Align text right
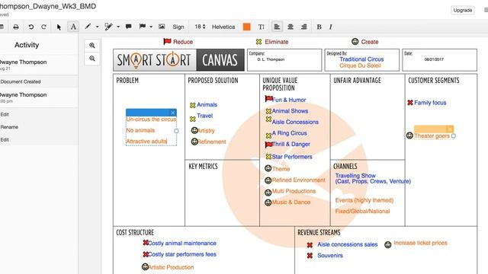Screen dimensions: 488x274 point(303,27)
